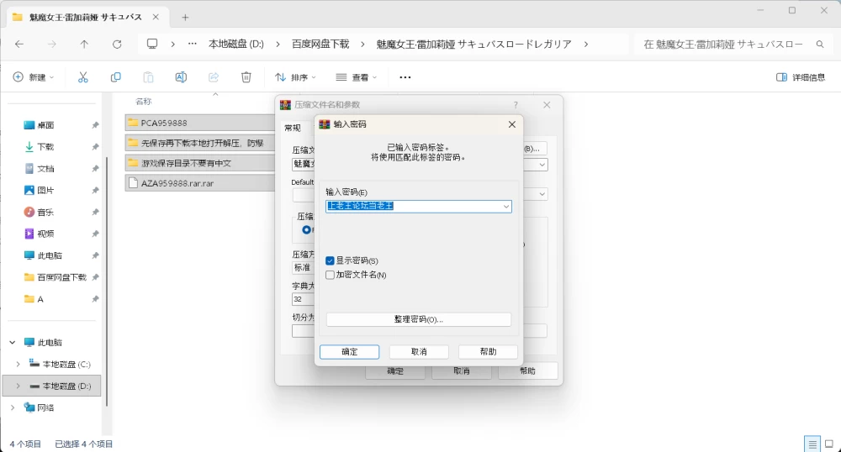Click the ? help button on archive dialog
Viewport: 841px width, 452px height.
tap(516, 105)
